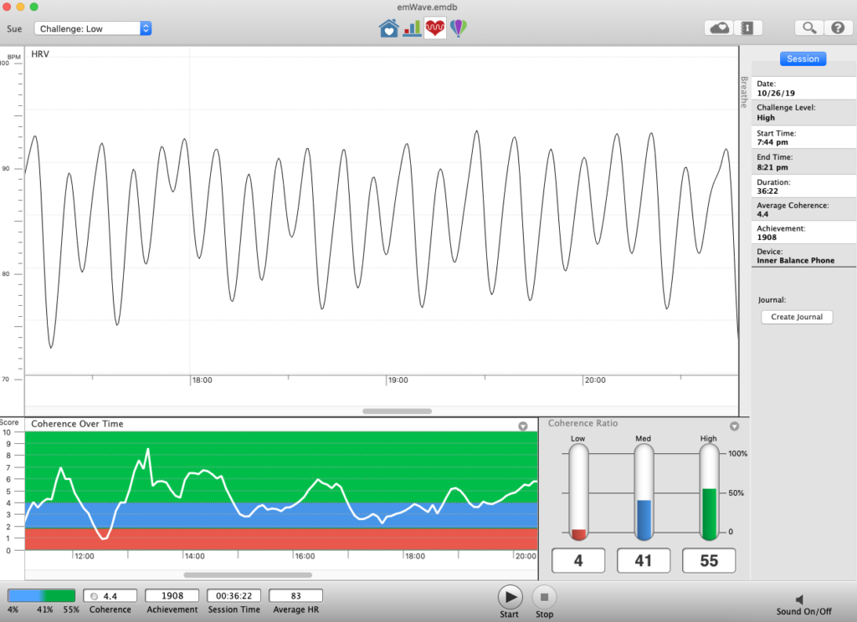Open the vertical Breathe side tab
This screenshot has height=622, width=857.
[x=742, y=92]
